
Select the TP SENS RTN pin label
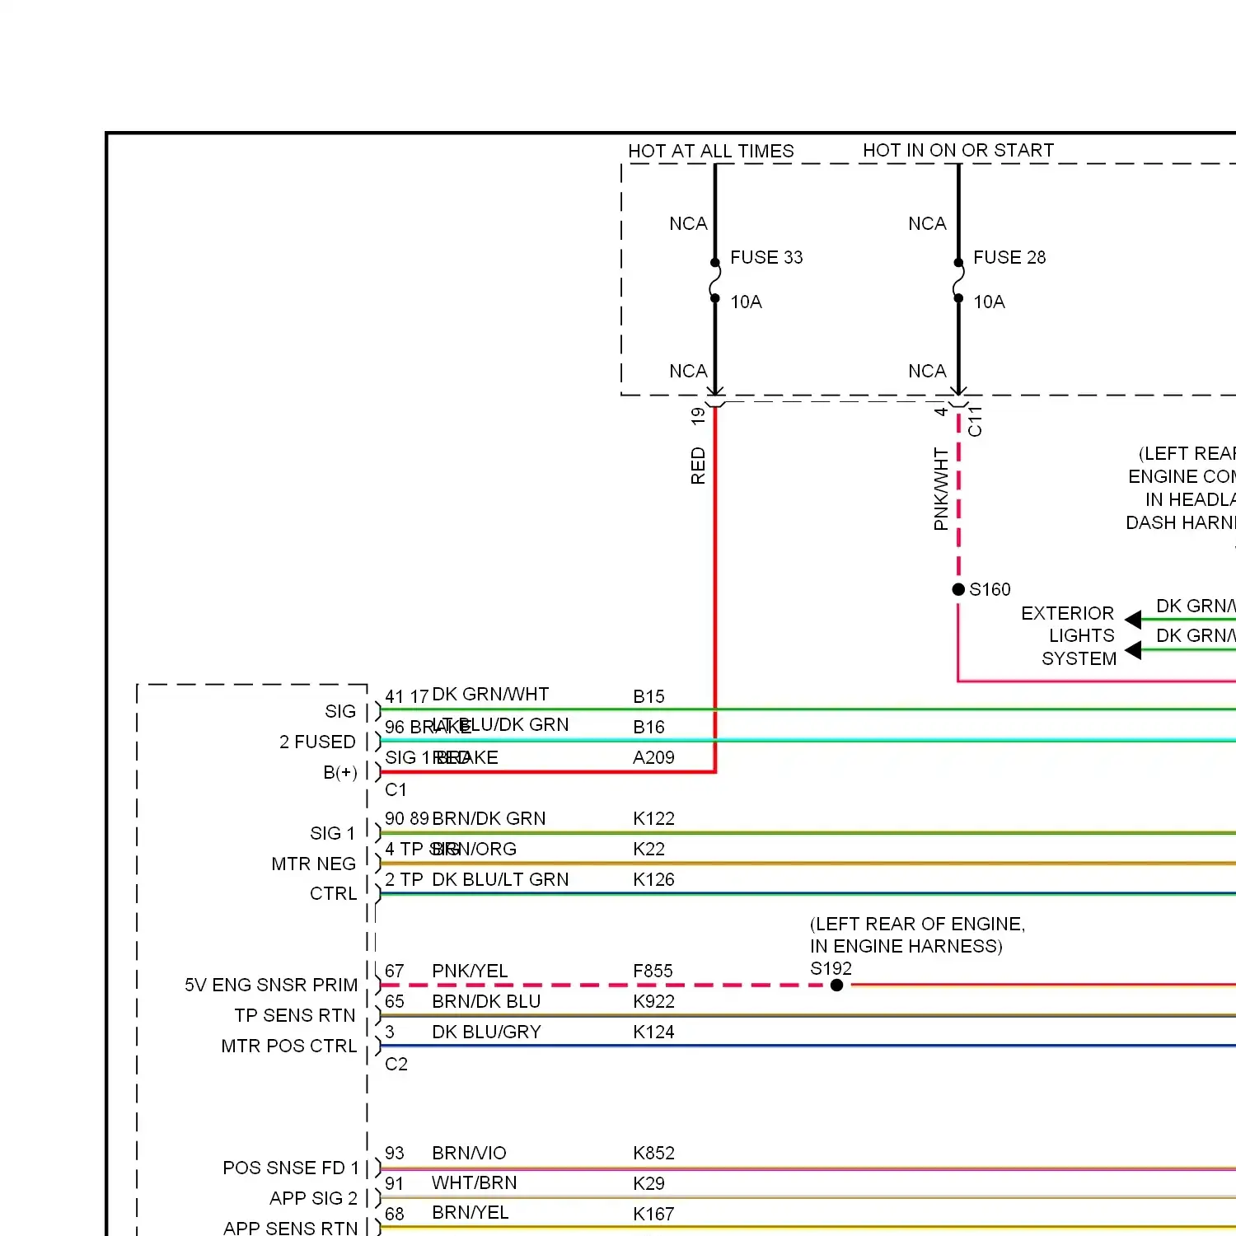[x=295, y=1015]
